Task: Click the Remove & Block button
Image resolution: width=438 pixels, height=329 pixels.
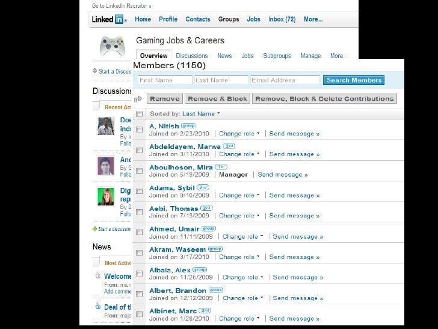Action: pyautogui.click(x=217, y=99)
